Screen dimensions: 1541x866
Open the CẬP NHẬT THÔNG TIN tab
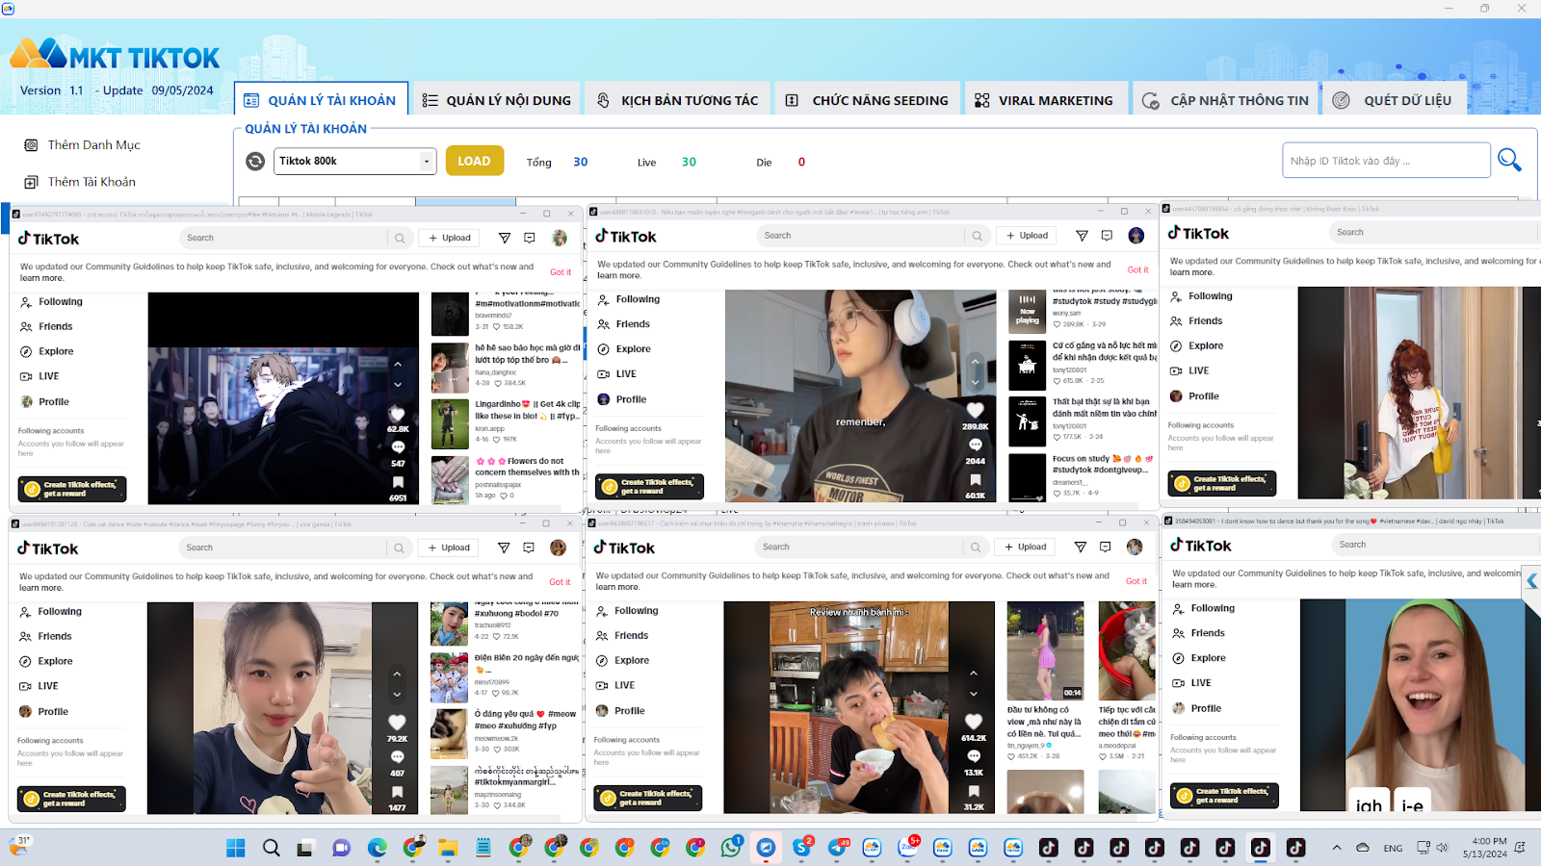tap(1225, 100)
